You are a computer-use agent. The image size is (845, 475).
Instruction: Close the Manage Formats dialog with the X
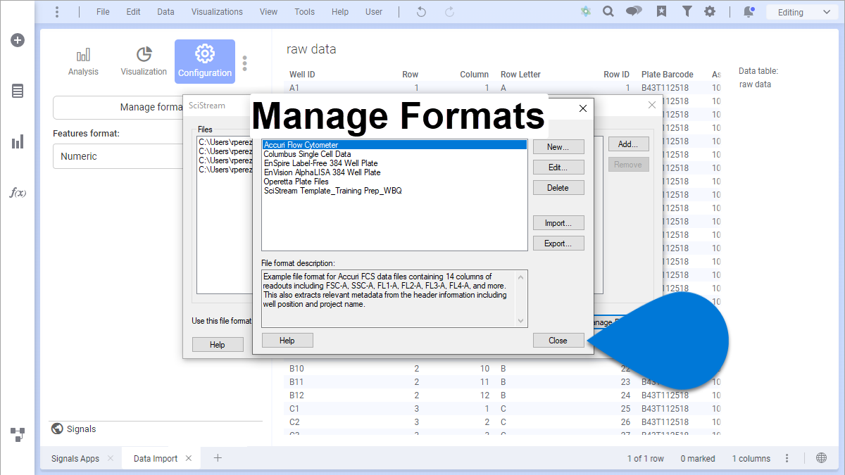[582, 108]
